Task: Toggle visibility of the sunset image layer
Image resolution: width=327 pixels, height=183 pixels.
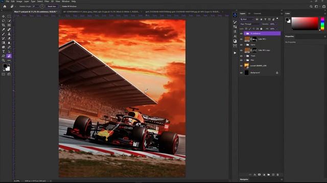Action: click(x=241, y=66)
